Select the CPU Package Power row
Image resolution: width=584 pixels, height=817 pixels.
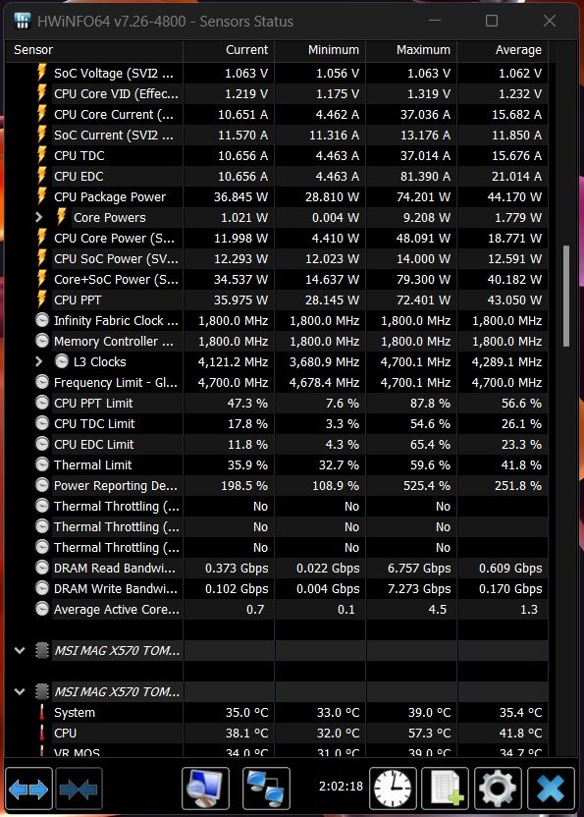coord(277,197)
